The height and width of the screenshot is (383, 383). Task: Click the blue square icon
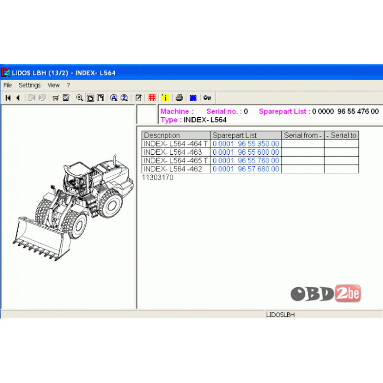pos(193,98)
